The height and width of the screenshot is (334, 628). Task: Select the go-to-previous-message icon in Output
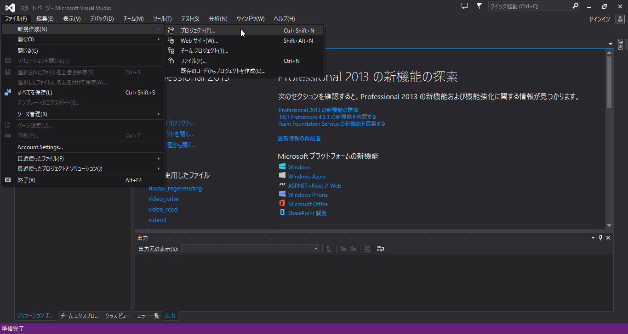(x=343, y=248)
